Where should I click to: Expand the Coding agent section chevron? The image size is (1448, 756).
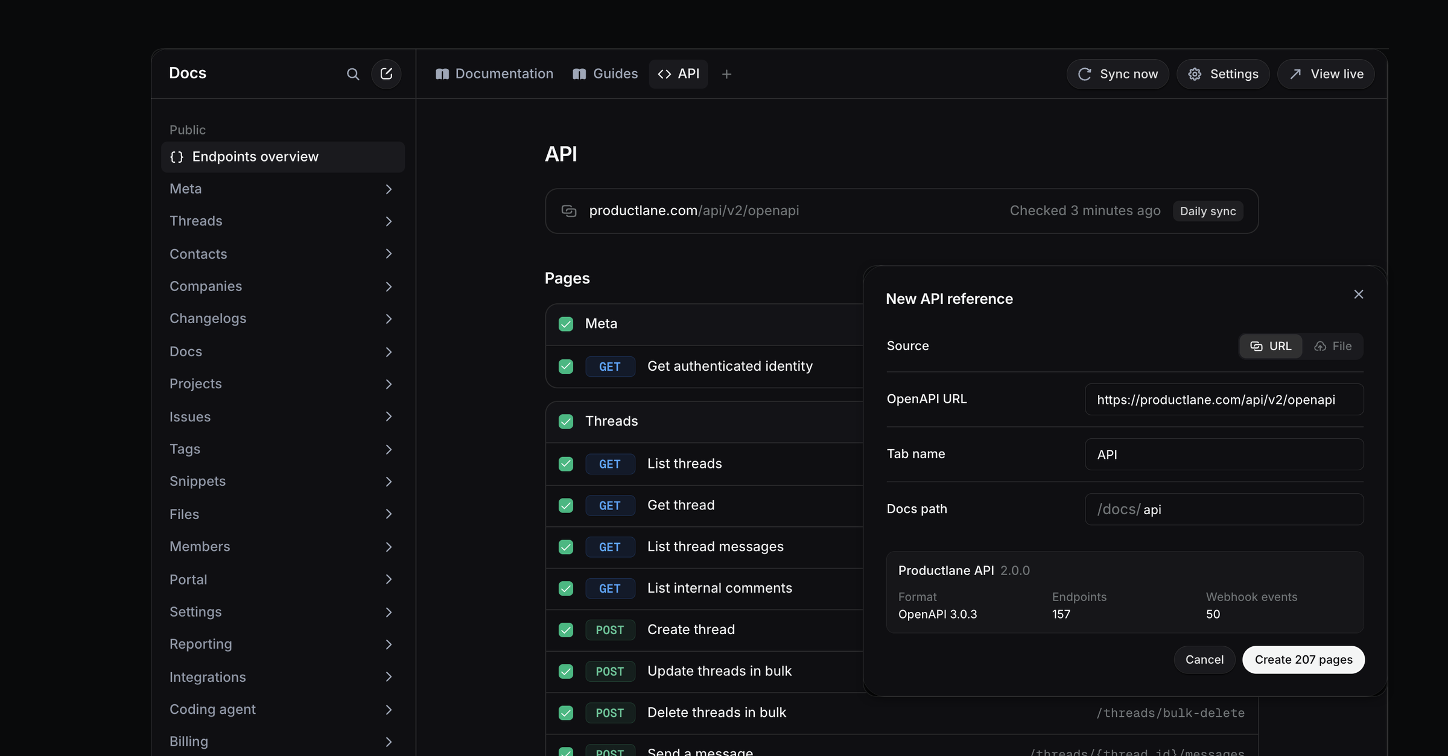[x=389, y=710]
